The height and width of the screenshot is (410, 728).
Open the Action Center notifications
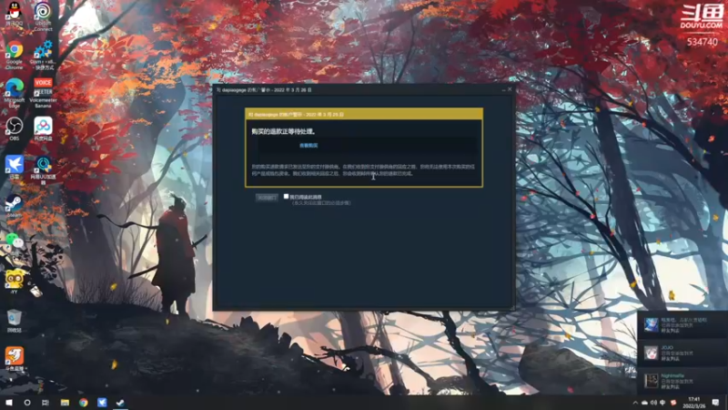coord(715,403)
